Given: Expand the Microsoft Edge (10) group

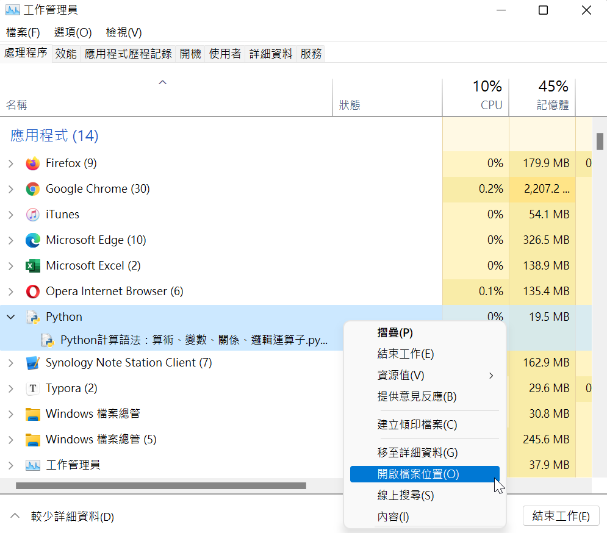Looking at the screenshot, I should (x=11, y=240).
